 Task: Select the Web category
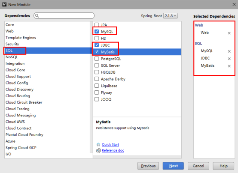(x=47, y=31)
